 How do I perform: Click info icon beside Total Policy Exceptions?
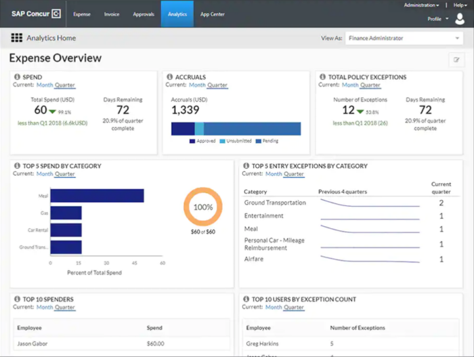pos(322,77)
